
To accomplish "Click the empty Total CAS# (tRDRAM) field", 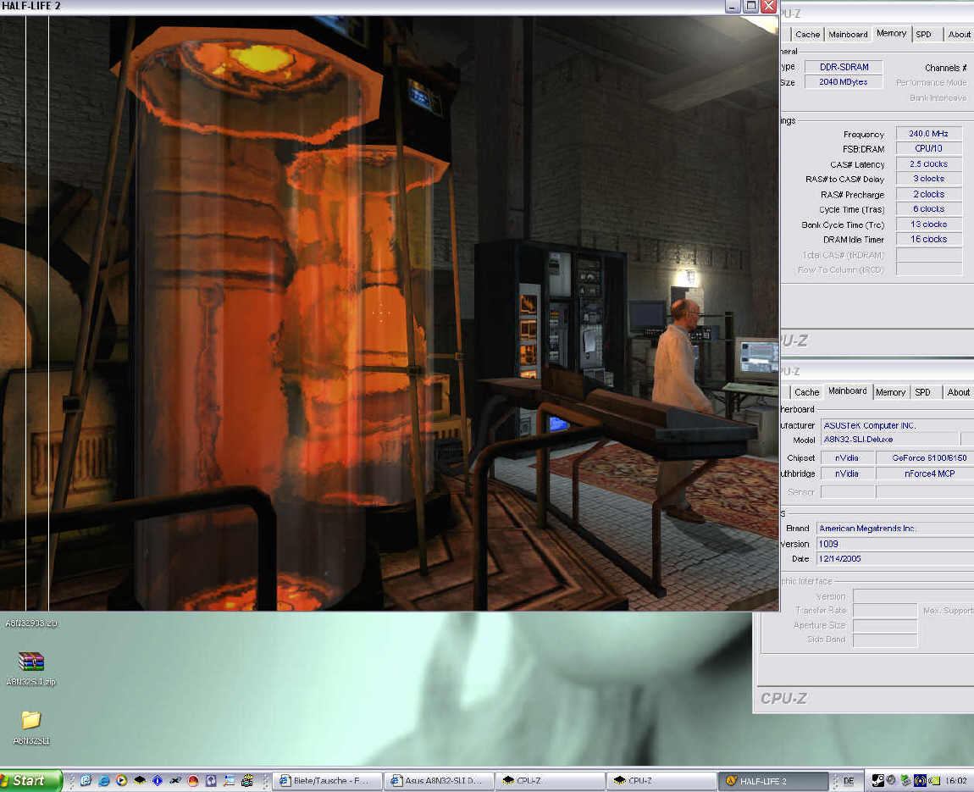I will (928, 255).
